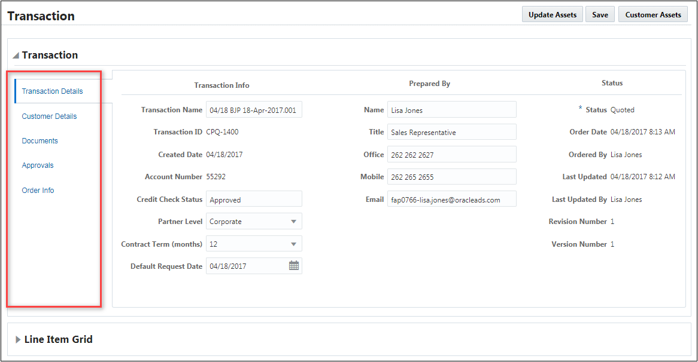The height and width of the screenshot is (362, 698).
Task: Select the Transaction Details tab
Action: point(52,91)
